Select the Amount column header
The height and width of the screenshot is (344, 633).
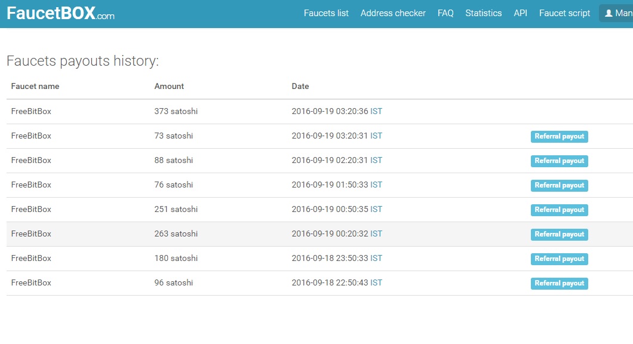[169, 87]
